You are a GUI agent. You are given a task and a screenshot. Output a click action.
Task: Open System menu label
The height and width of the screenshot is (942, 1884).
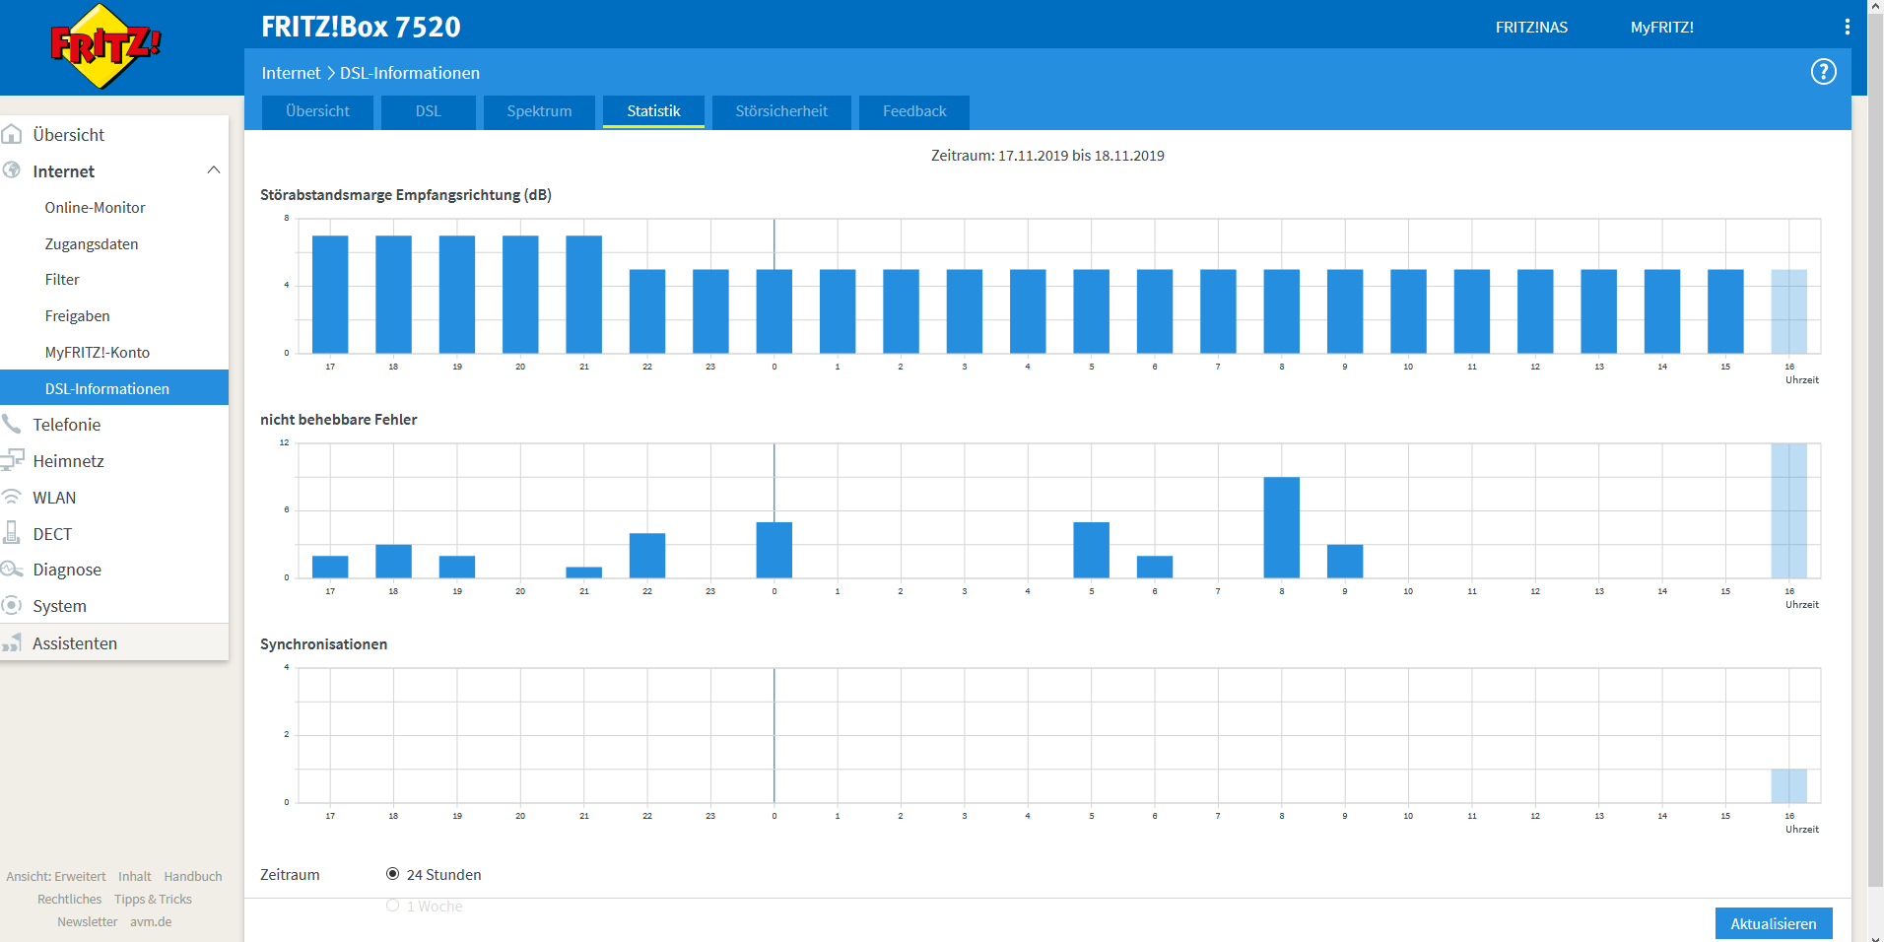click(x=59, y=606)
